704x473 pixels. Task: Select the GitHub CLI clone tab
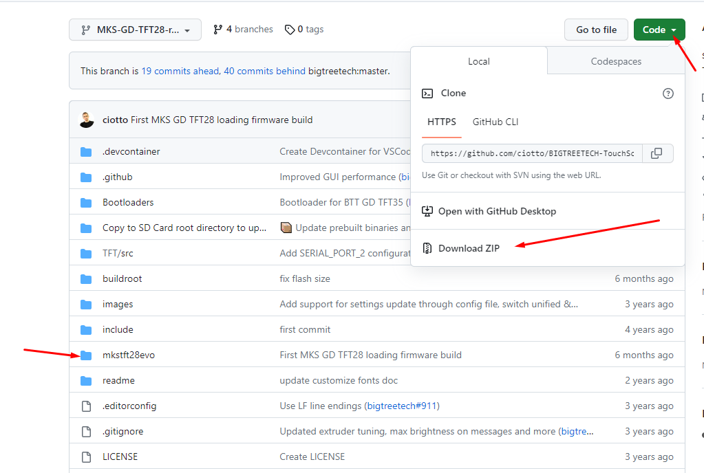(x=495, y=122)
